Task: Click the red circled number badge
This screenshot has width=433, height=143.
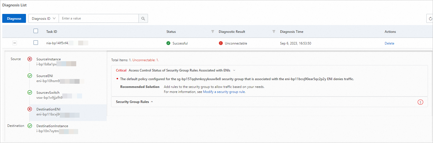Action: pyautogui.click(x=420, y=102)
